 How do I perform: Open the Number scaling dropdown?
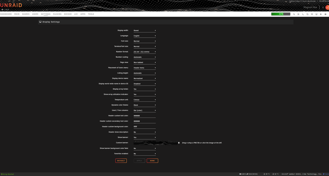(x=144, y=57)
